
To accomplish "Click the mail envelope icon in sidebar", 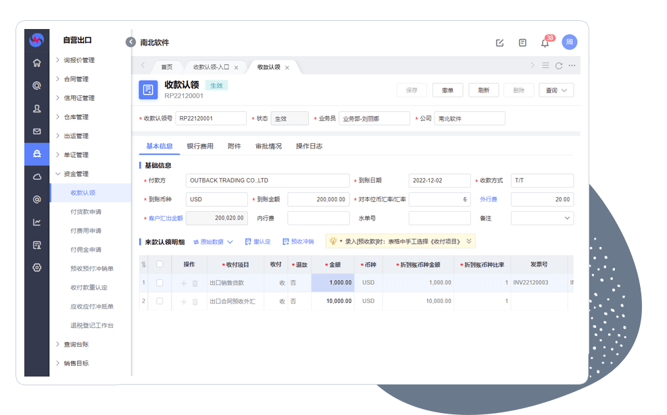I will pyautogui.click(x=37, y=132).
